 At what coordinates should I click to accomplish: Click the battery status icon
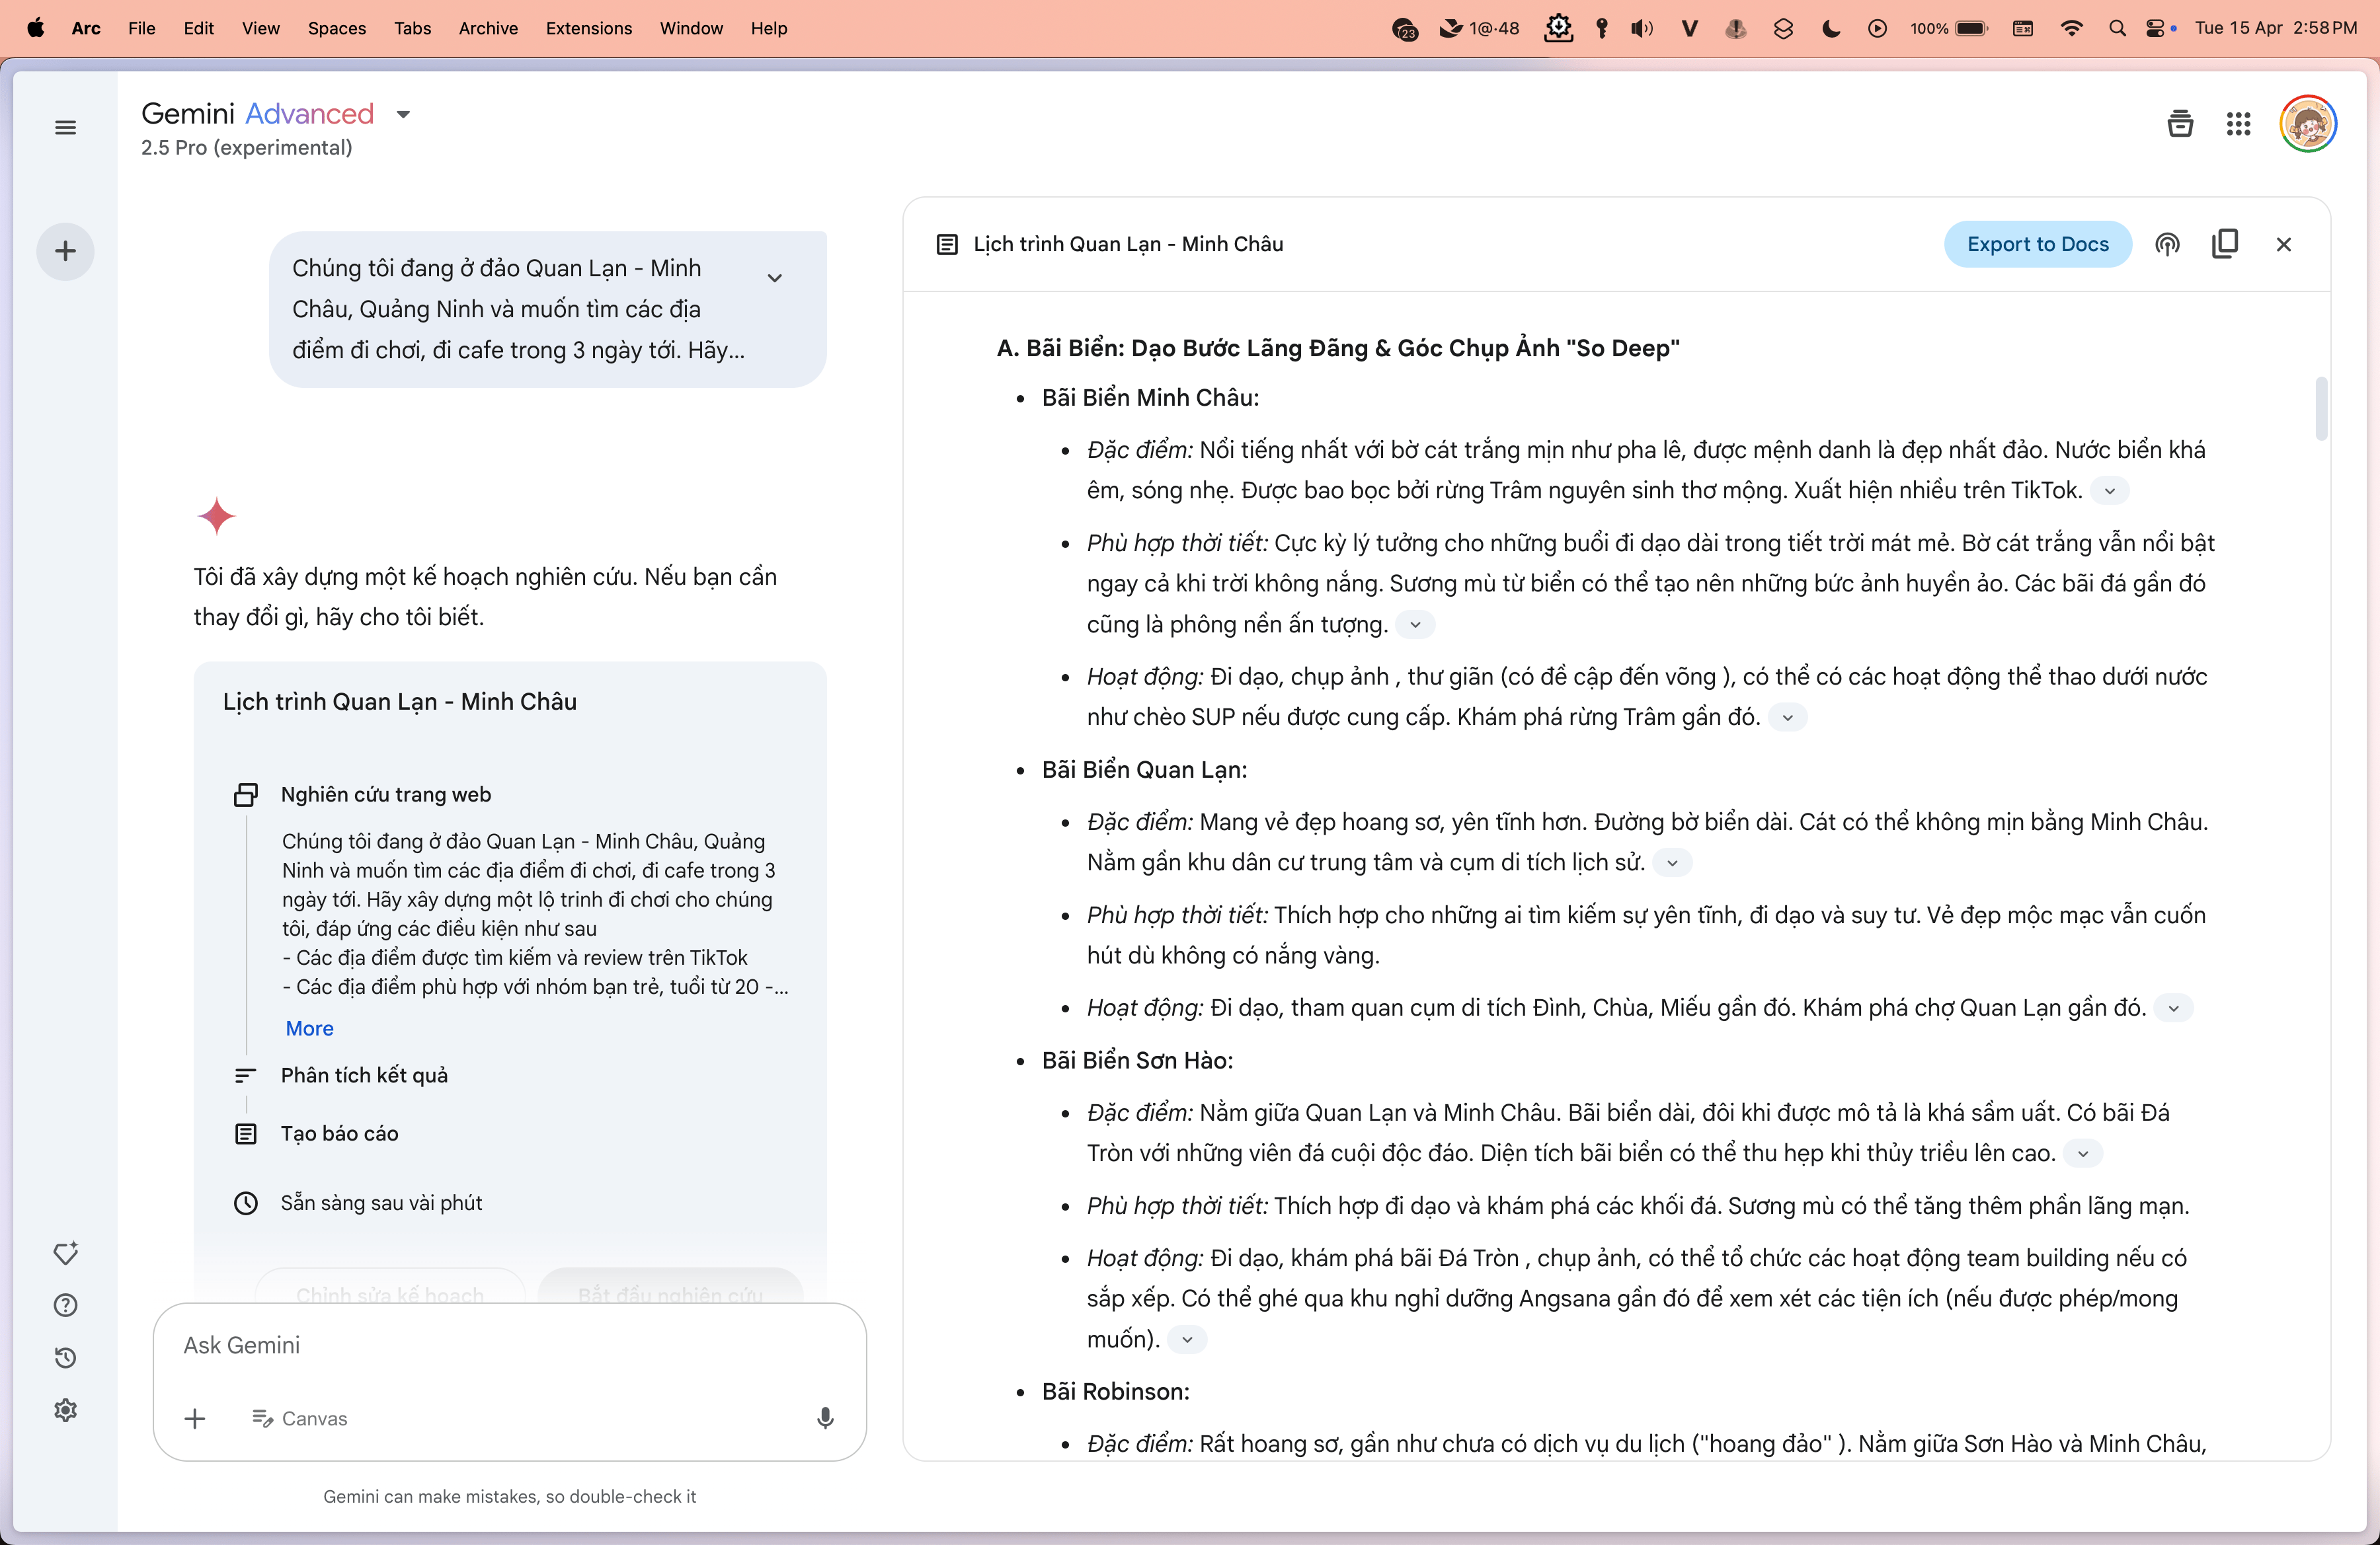coord(1970,28)
